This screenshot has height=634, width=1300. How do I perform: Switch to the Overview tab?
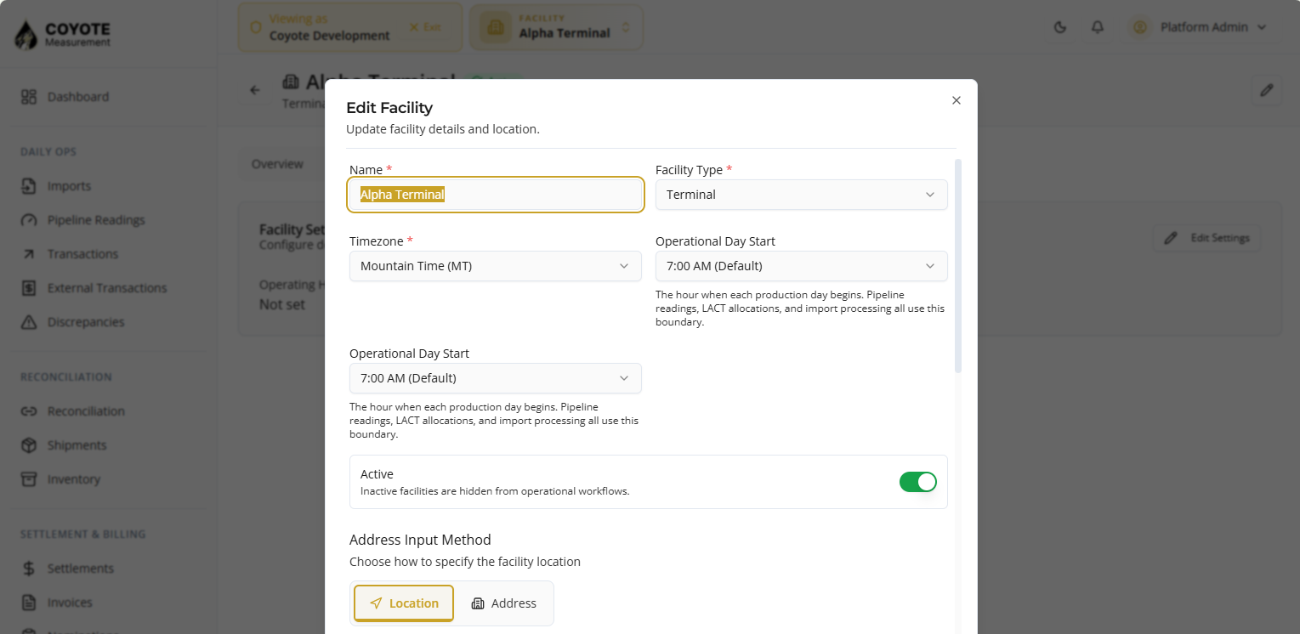tap(277, 164)
